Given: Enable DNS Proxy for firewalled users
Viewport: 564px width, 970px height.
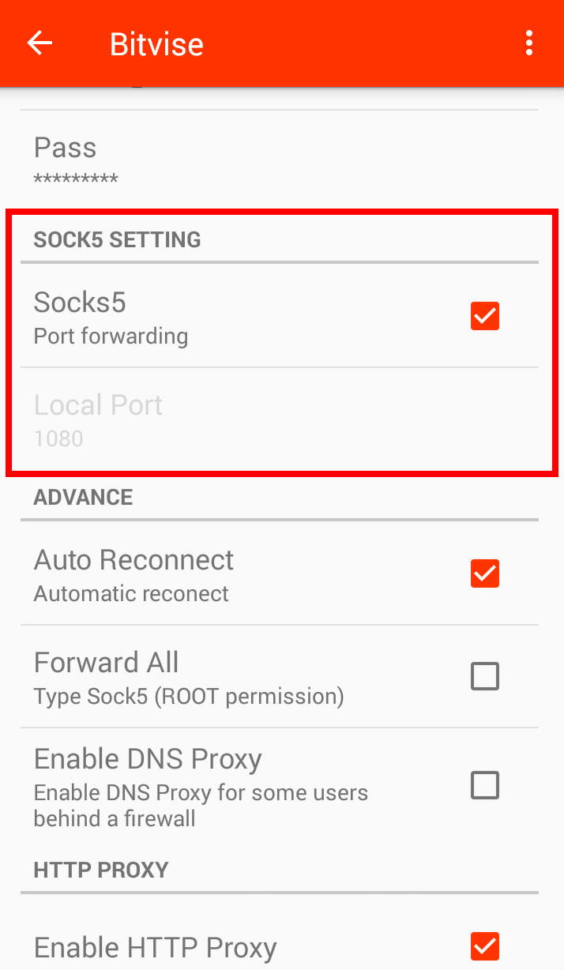Looking at the screenshot, I should coord(484,785).
